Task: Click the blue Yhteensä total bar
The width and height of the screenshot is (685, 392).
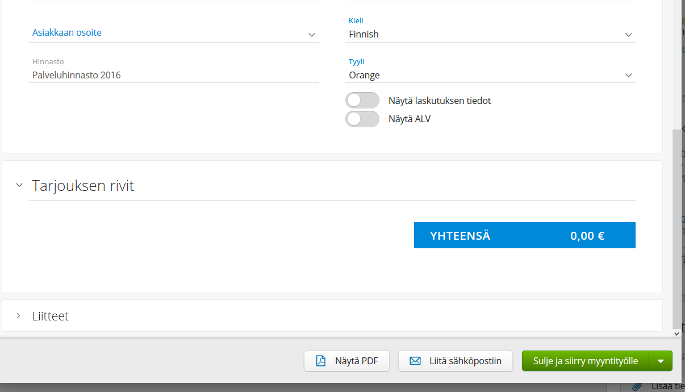Action: pyautogui.click(x=524, y=236)
